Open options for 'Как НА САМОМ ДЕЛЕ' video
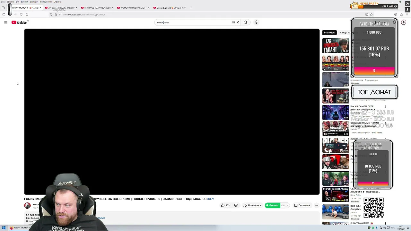The width and height of the screenshot is (411, 231). [385, 107]
